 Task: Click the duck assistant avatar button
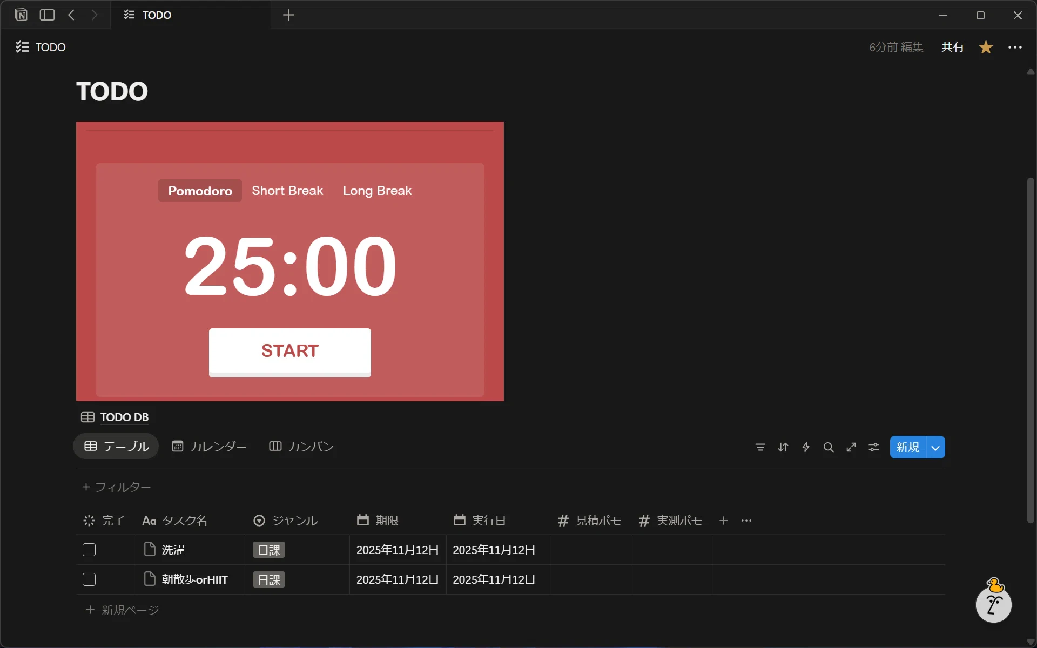(x=994, y=603)
